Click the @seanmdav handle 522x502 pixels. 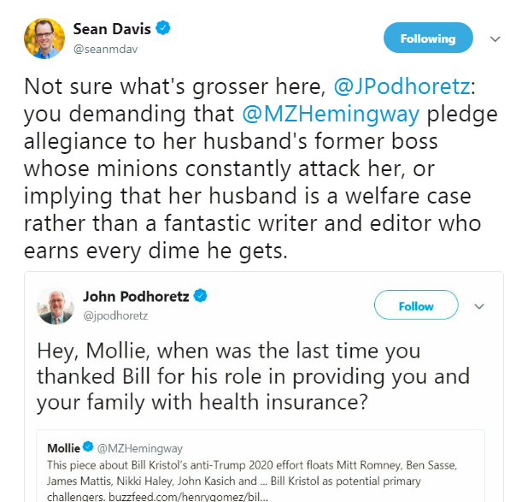(105, 49)
